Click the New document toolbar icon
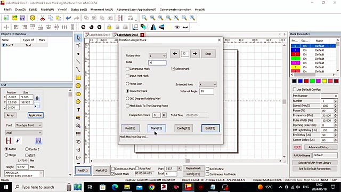Screen dimensions: 341x192 point(6,18)
